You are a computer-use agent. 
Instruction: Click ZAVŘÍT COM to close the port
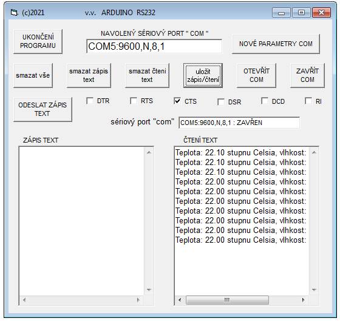tap(307, 75)
